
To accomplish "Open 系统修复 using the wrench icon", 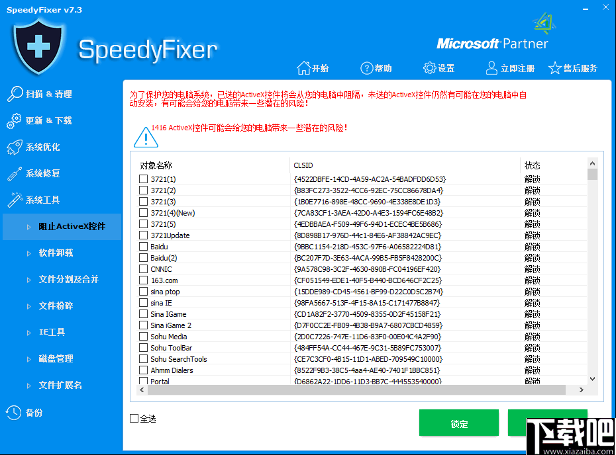I will [x=16, y=173].
